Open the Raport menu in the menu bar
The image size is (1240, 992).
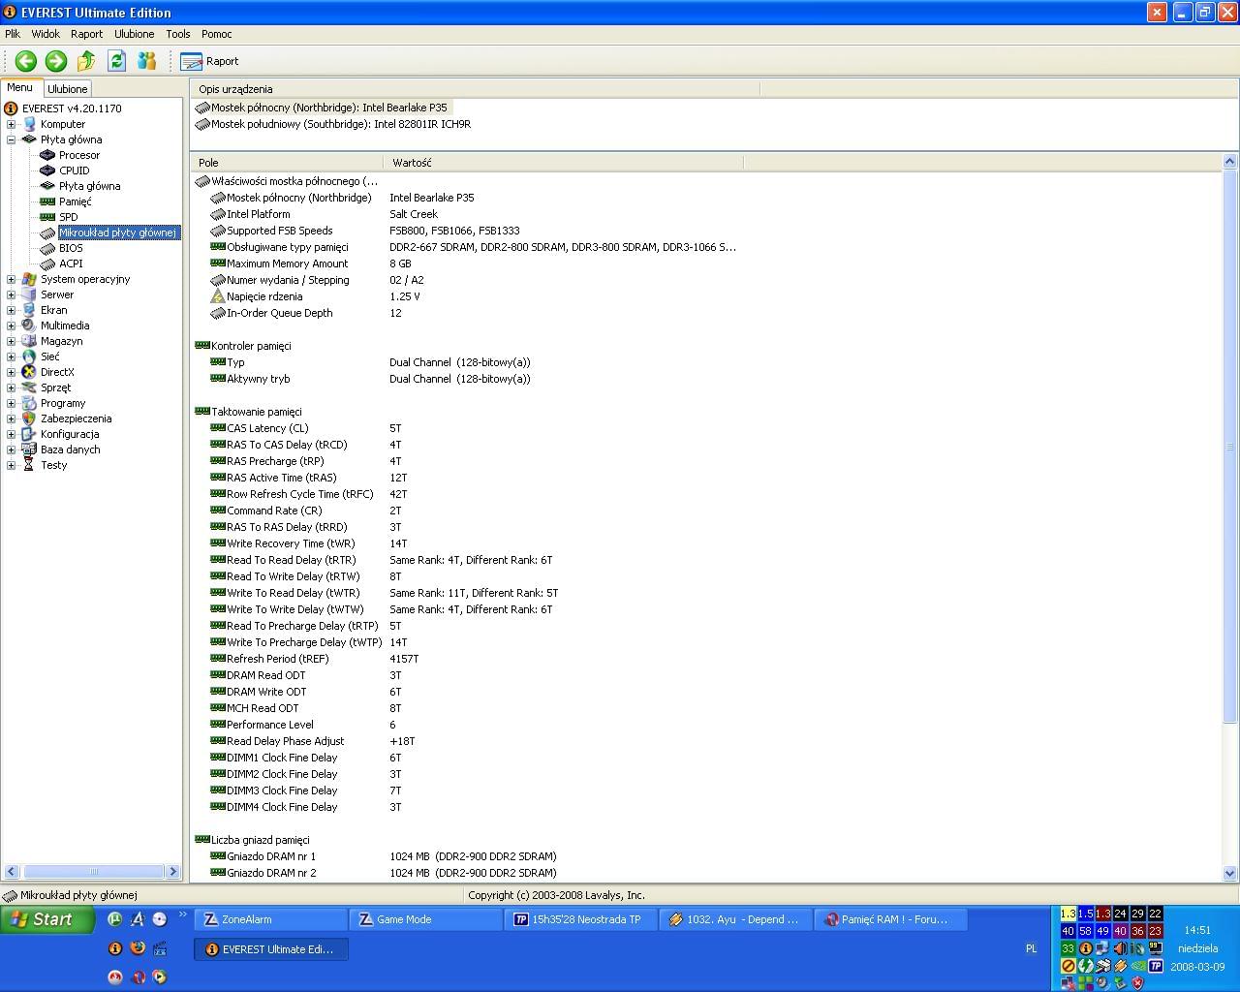(x=86, y=34)
